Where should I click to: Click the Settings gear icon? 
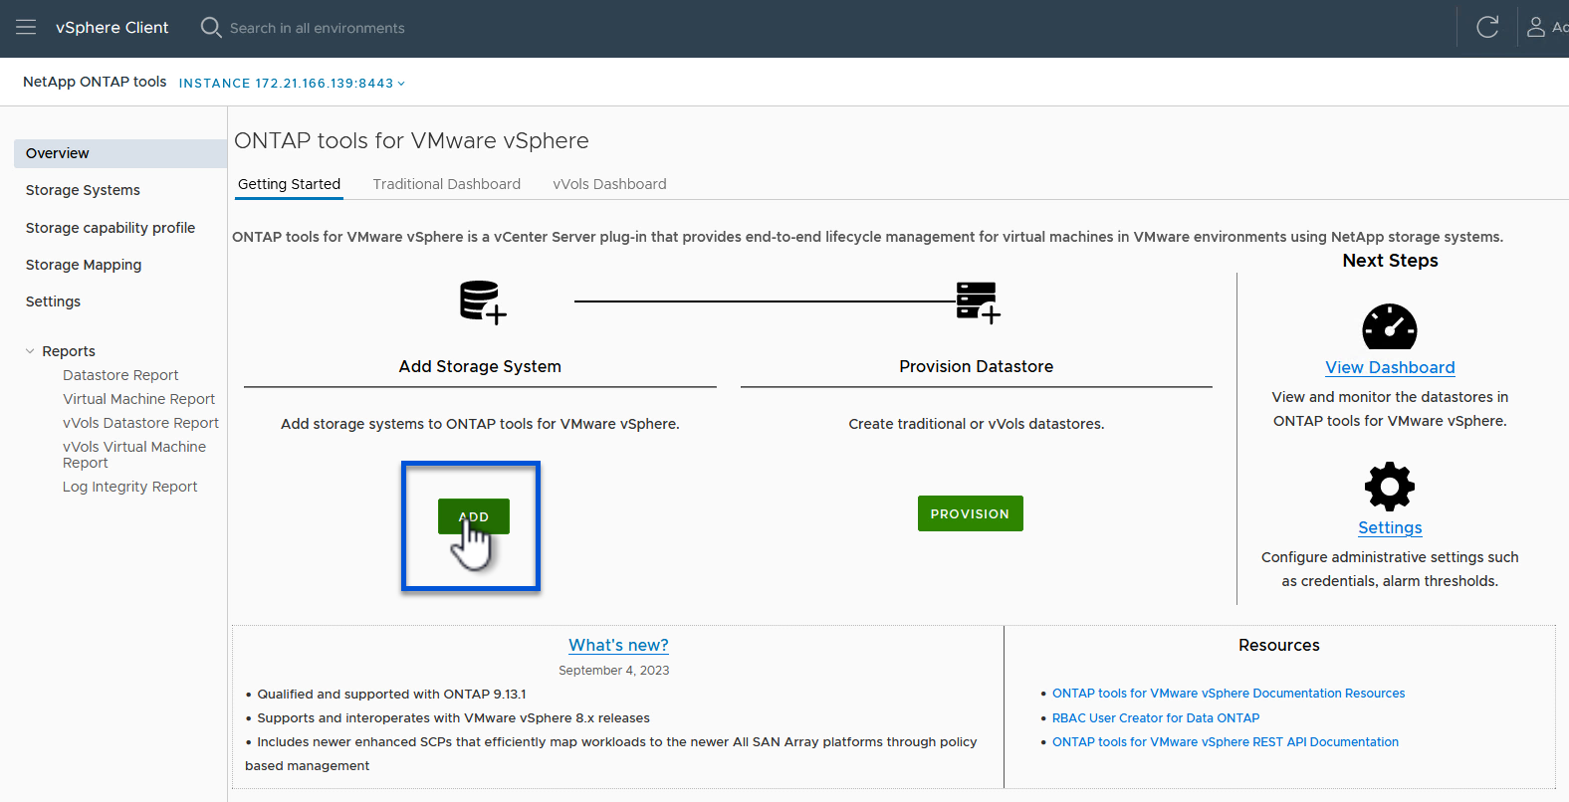(x=1389, y=487)
